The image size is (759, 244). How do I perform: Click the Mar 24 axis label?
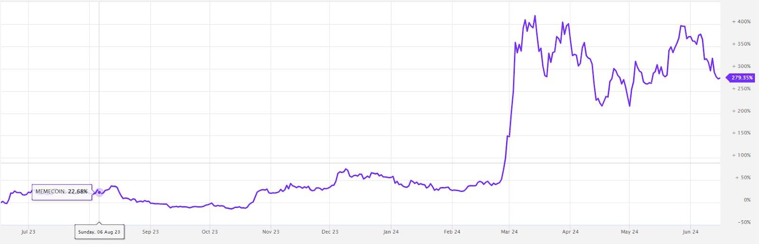coord(509,232)
